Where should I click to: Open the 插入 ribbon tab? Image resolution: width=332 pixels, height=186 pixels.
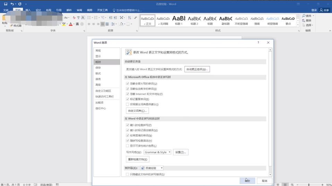pyautogui.click(x=28, y=10)
